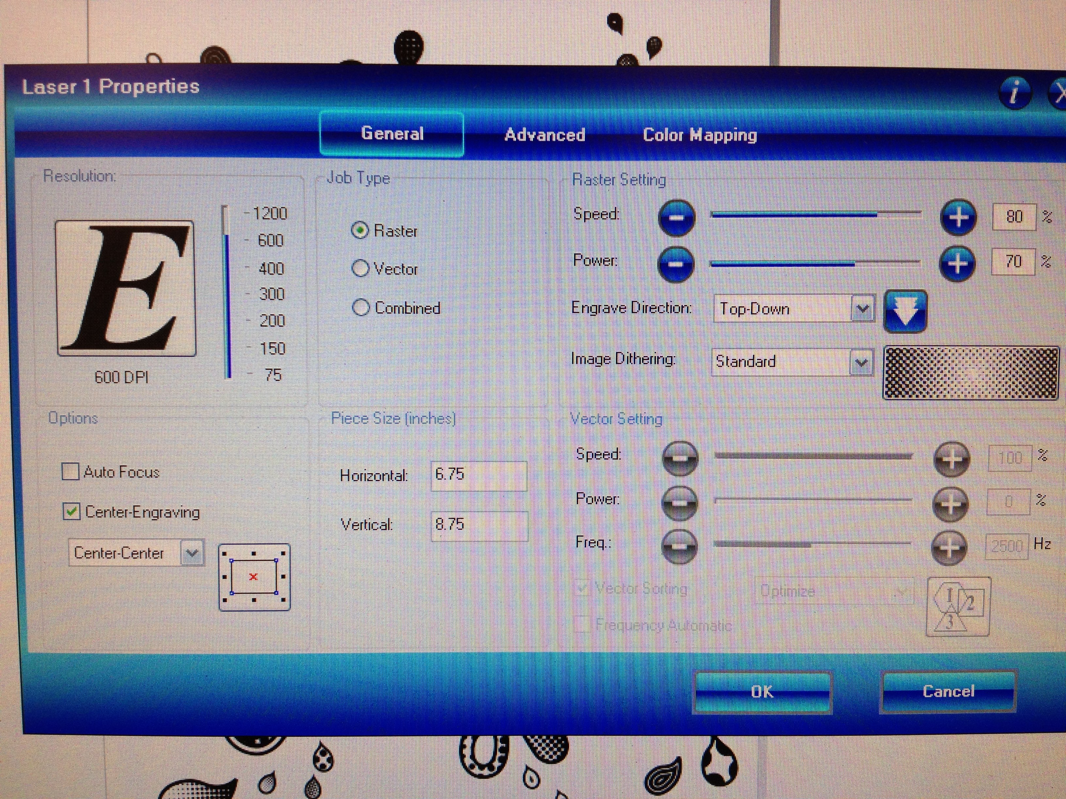Select the Raster job type
Viewport: 1066px width, 799px height.
pos(360,231)
